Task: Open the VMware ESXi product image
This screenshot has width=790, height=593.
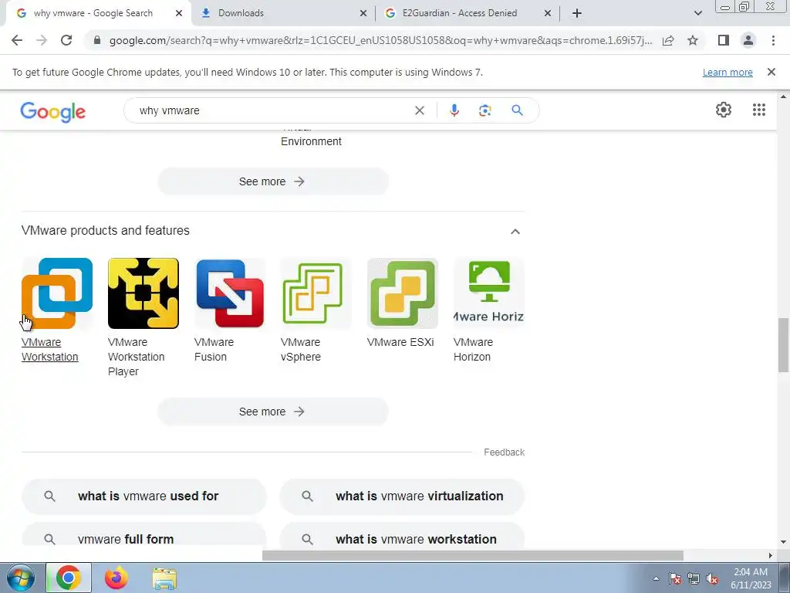Action: (x=403, y=293)
